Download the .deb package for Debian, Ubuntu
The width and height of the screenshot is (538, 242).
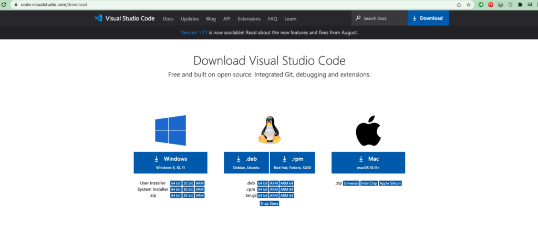click(x=246, y=162)
